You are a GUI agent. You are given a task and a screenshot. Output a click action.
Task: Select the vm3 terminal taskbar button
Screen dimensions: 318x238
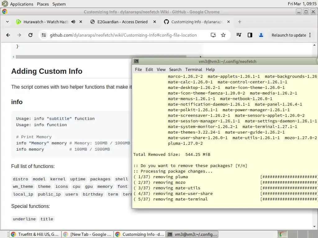point(192,234)
